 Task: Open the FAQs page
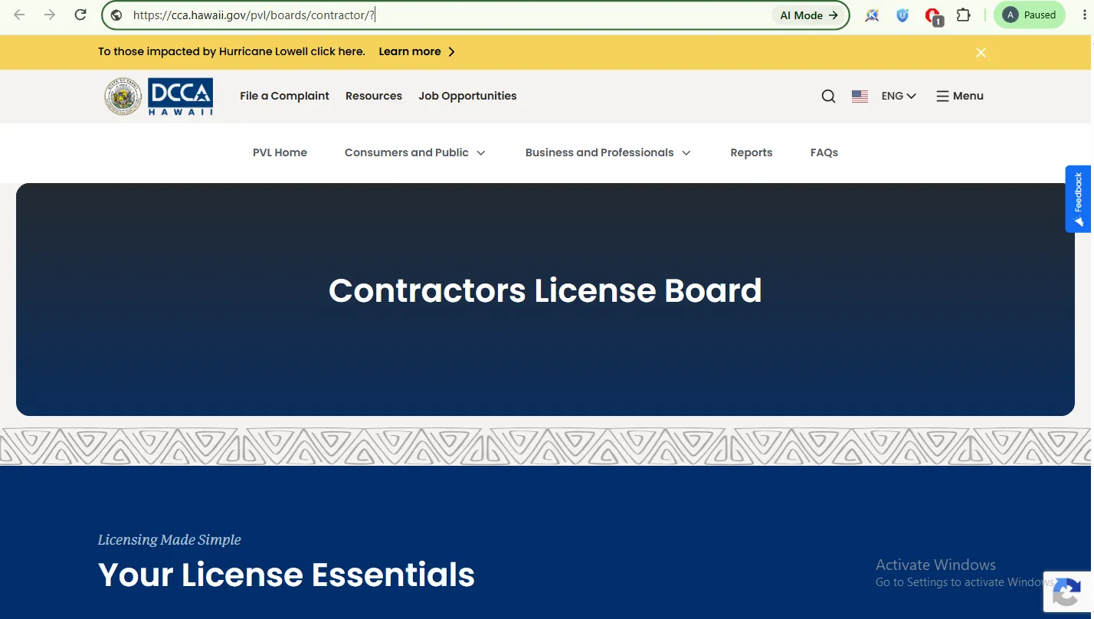pos(824,152)
